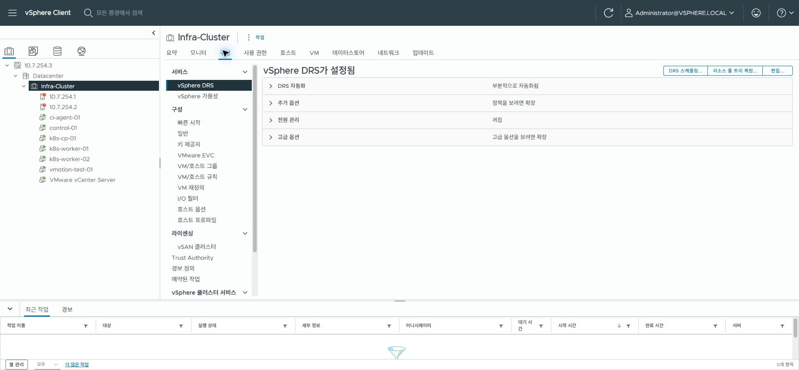Screen dimensions: 799x370
Task: Open the 더 많은 작업 link
Action: (77, 365)
